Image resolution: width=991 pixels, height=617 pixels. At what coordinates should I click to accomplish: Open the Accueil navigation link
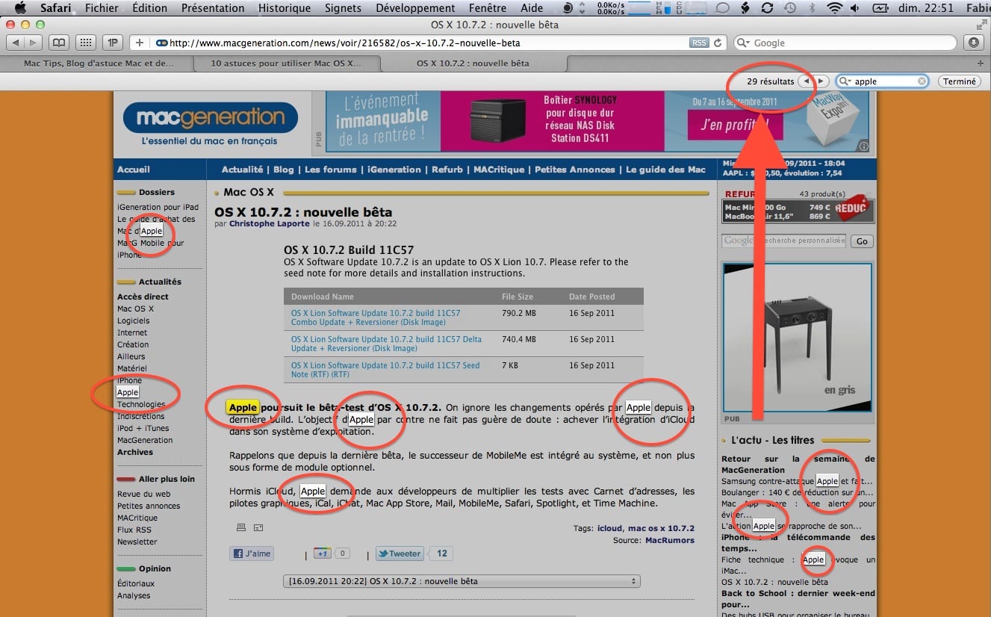(134, 170)
